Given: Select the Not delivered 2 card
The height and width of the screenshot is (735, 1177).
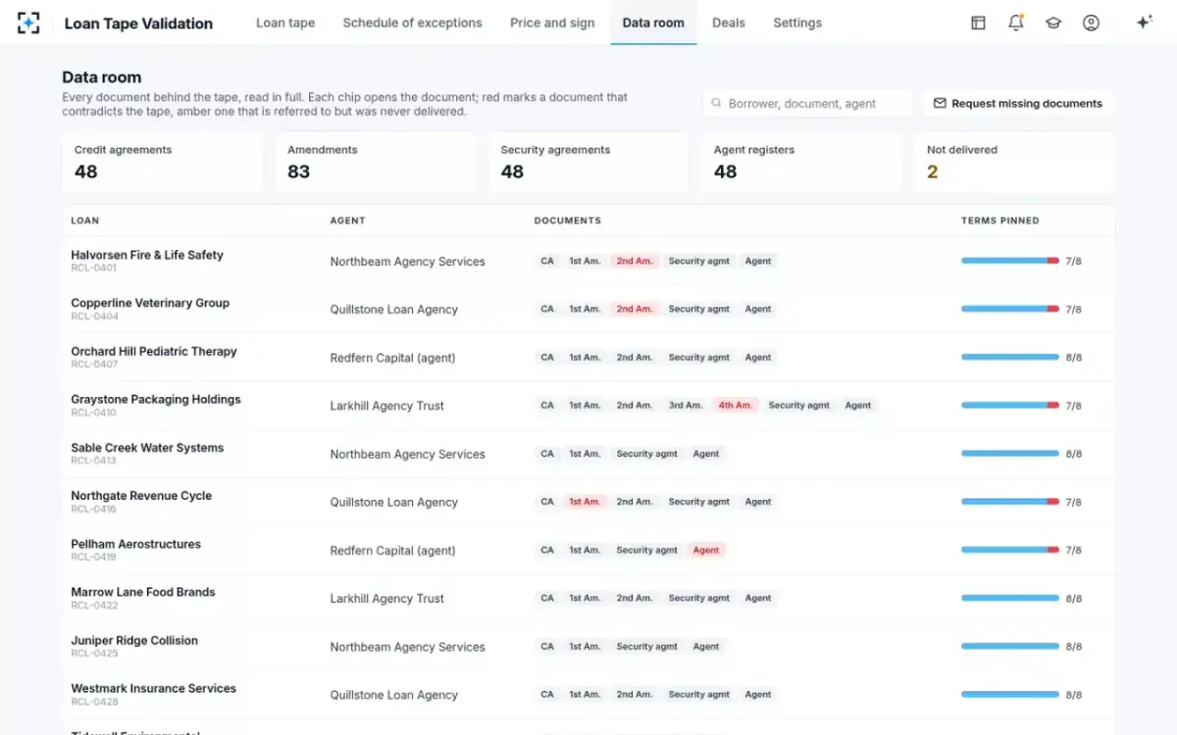Looking at the screenshot, I should pyautogui.click(x=1015, y=163).
